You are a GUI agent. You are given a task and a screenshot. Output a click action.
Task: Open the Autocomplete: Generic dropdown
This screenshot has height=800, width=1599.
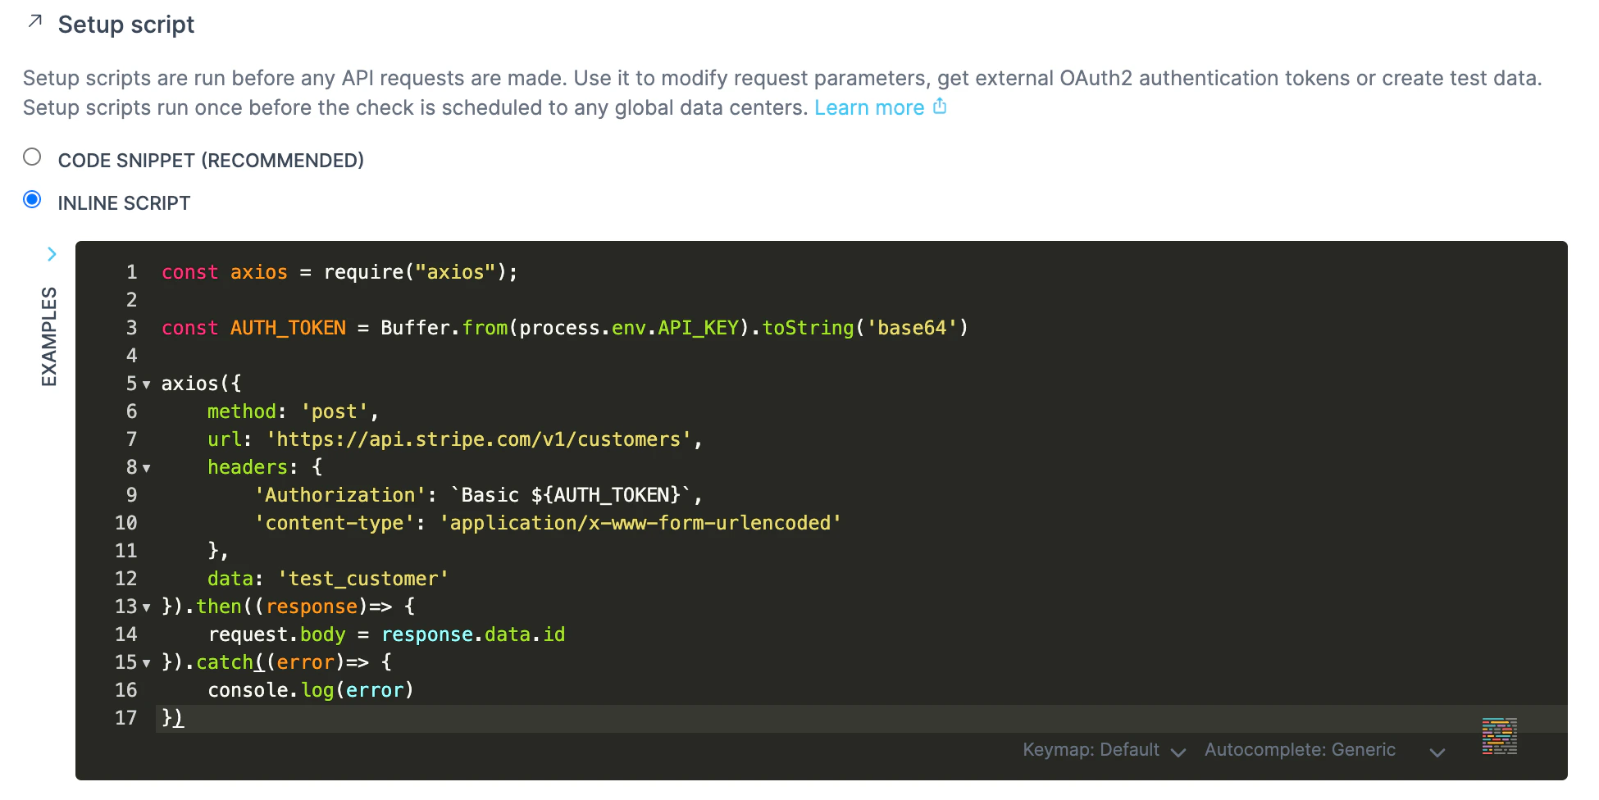[x=1300, y=750]
